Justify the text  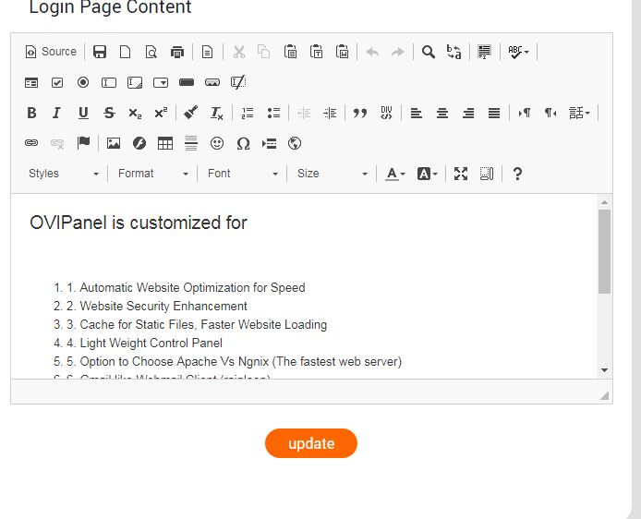[x=494, y=113]
